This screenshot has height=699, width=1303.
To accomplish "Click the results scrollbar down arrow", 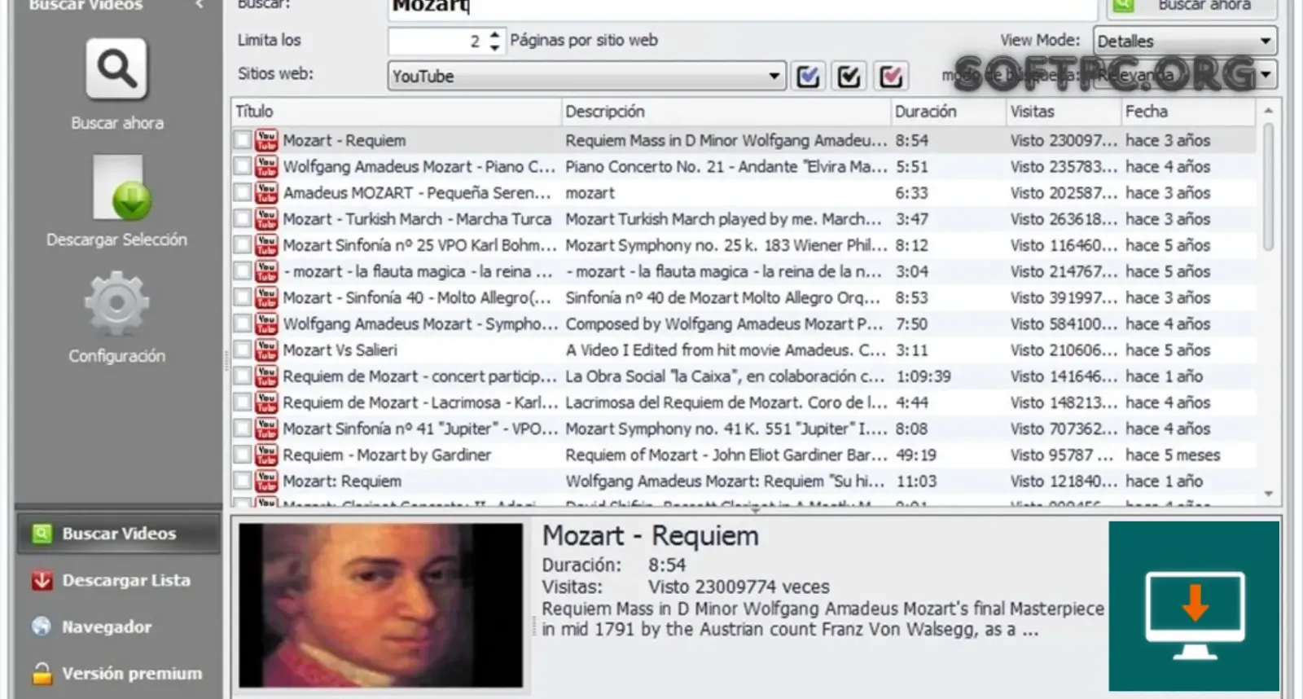I will click(x=1268, y=494).
